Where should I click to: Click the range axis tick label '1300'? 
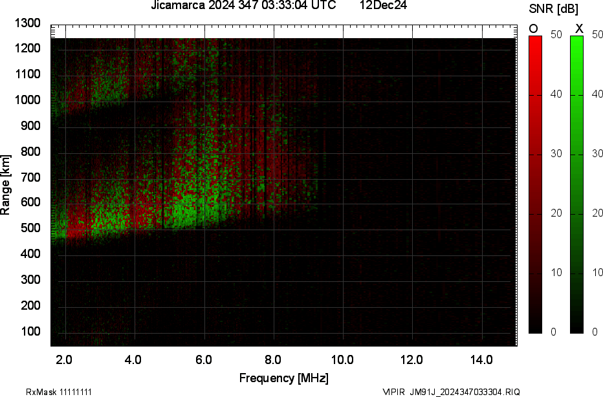point(27,23)
